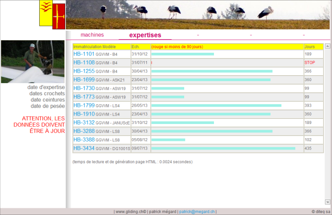Open glider HB-3288 details
This screenshot has height=215, width=332.
pyautogui.click(x=84, y=131)
